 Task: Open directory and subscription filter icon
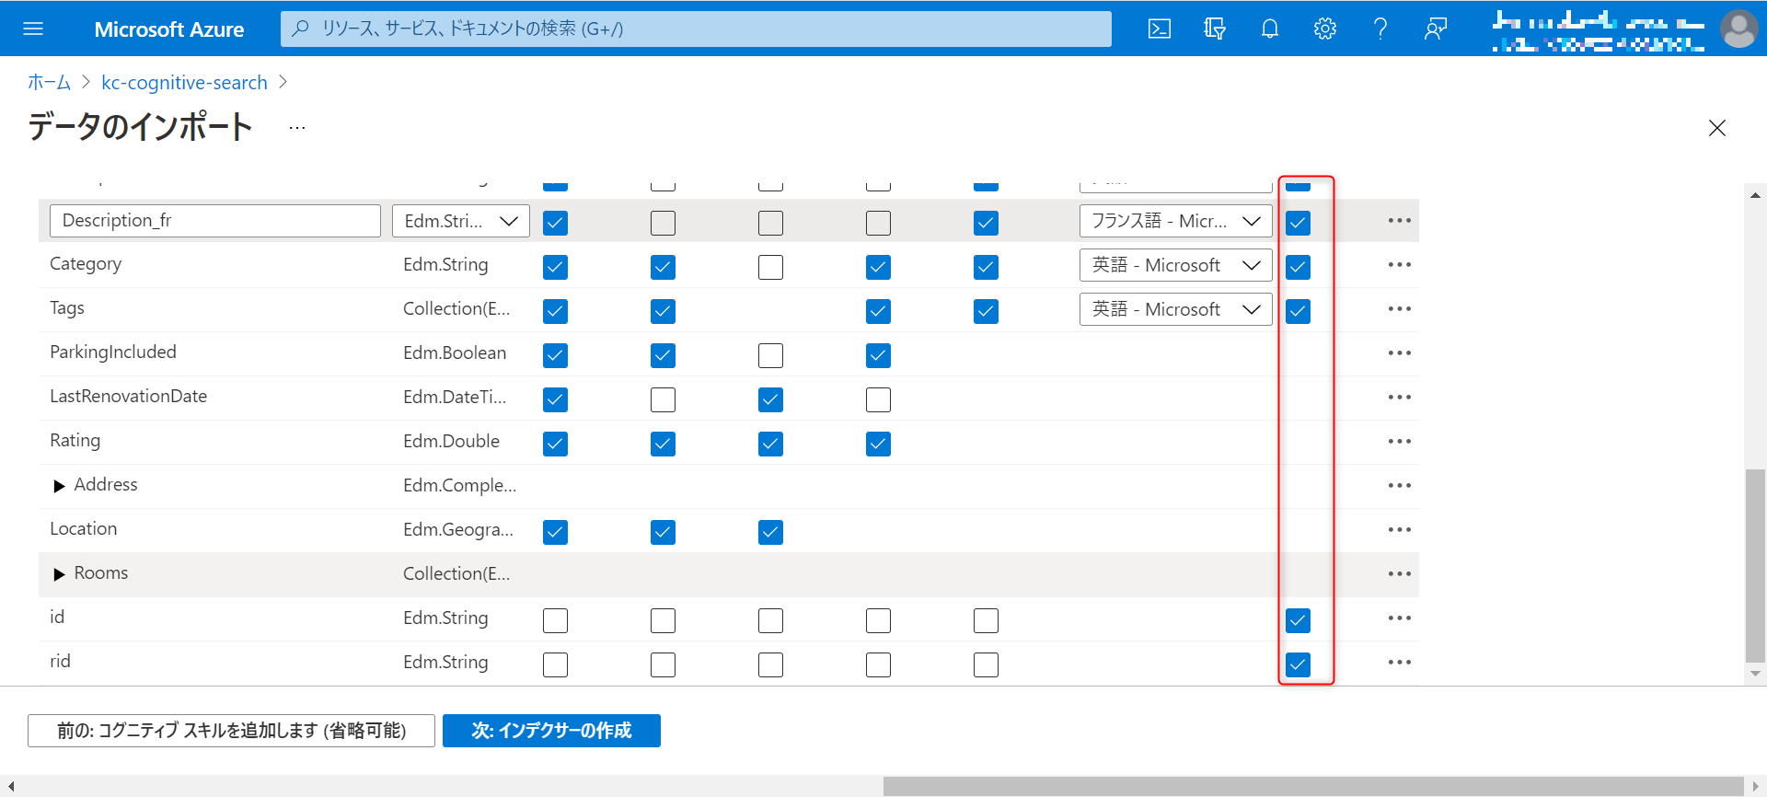coord(1215,29)
